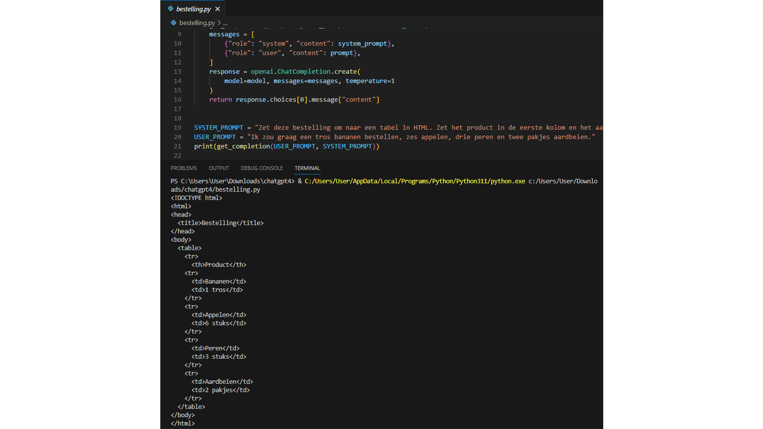This screenshot has width=763, height=429.
Task: Select the bestelling.py editor tab
Action: [193, 9]
